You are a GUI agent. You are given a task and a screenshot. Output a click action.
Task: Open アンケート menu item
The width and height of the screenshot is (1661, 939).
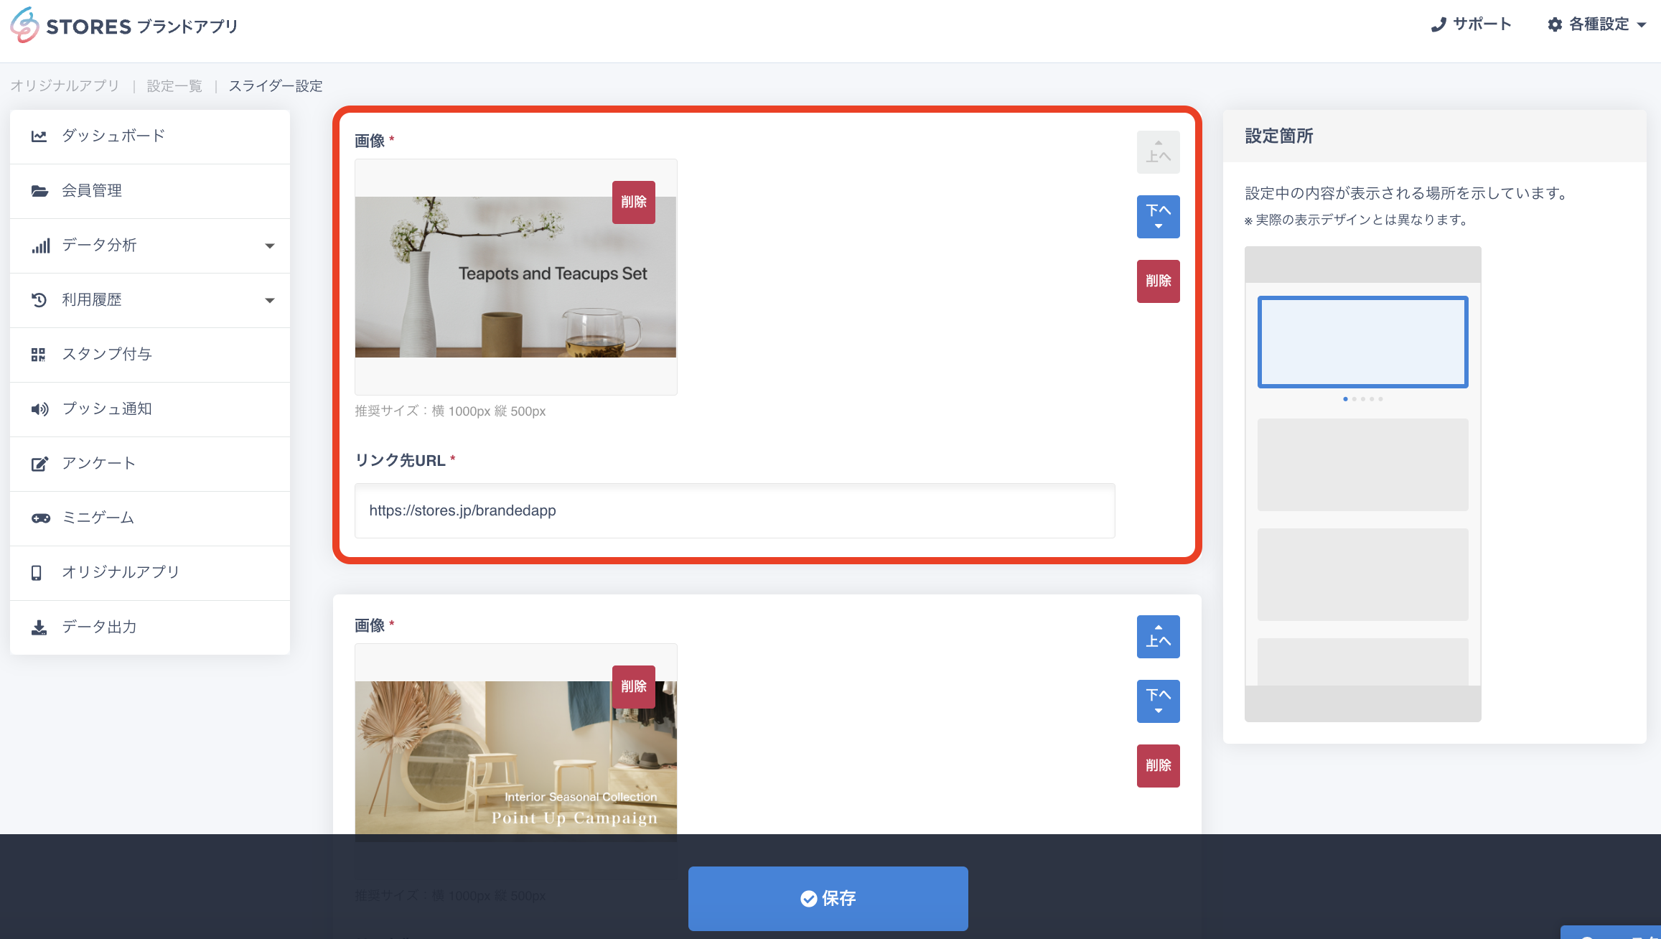[x=150, y=464]
